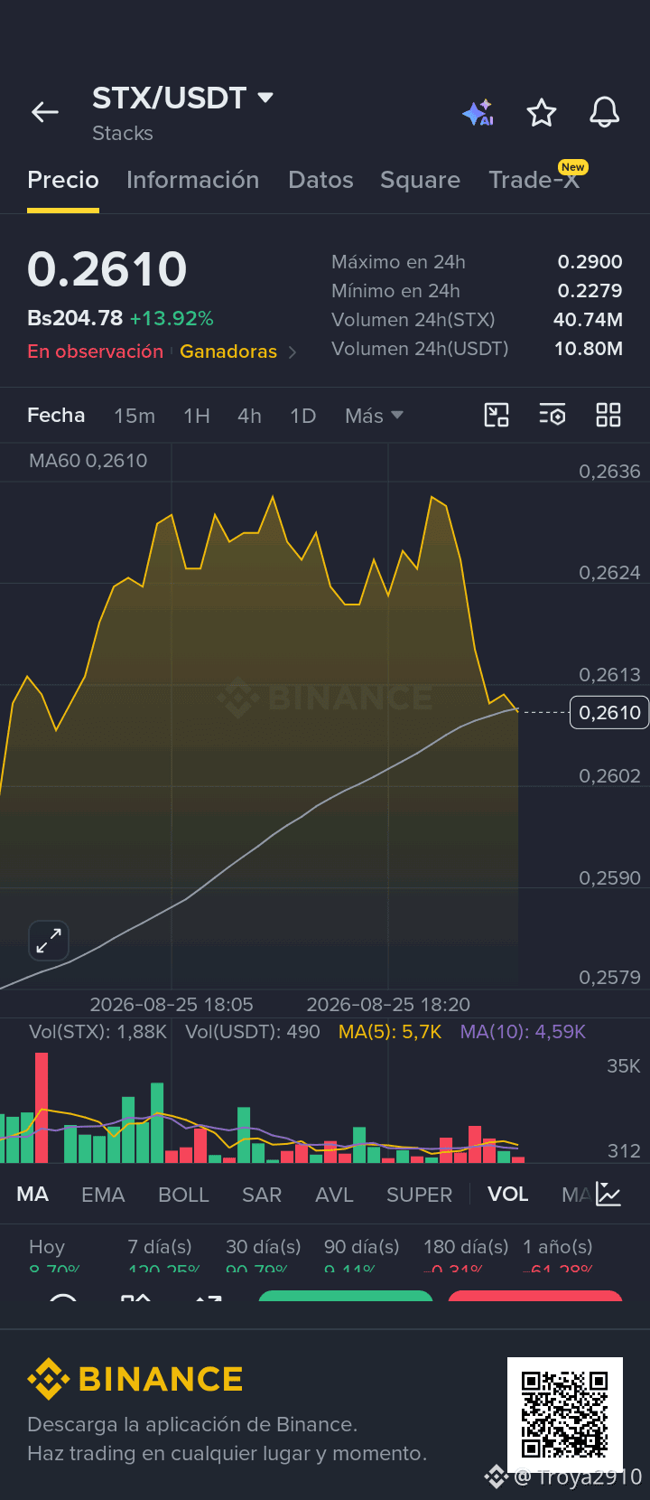The height and width of the screenshot is (1500, 650).
Task: Tap the MA60 0,2610 label
Action: point(88,461)
